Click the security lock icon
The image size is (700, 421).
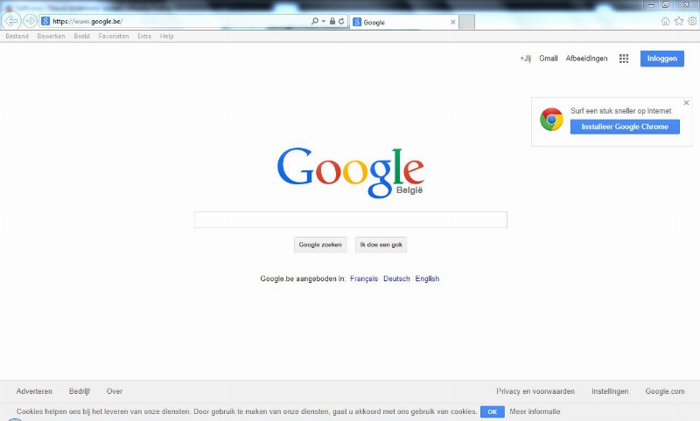(x=332, y=21)
